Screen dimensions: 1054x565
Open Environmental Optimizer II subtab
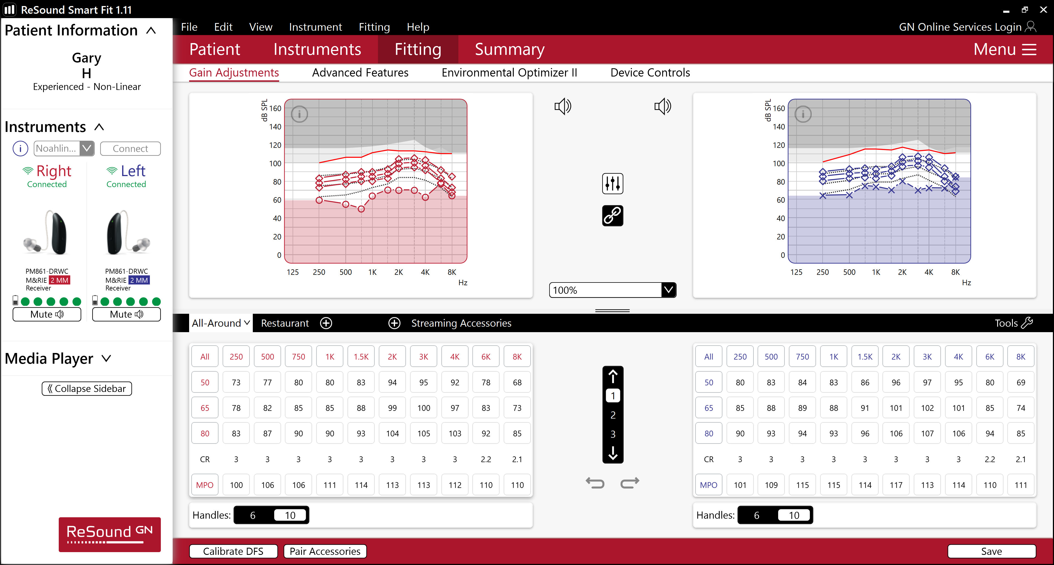point(509,72)
